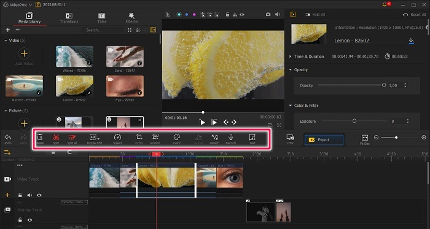Image resolution: width=430 pixels, height=229 pixels.
Task: Click the Undo arrow
Action: (7, 139)
